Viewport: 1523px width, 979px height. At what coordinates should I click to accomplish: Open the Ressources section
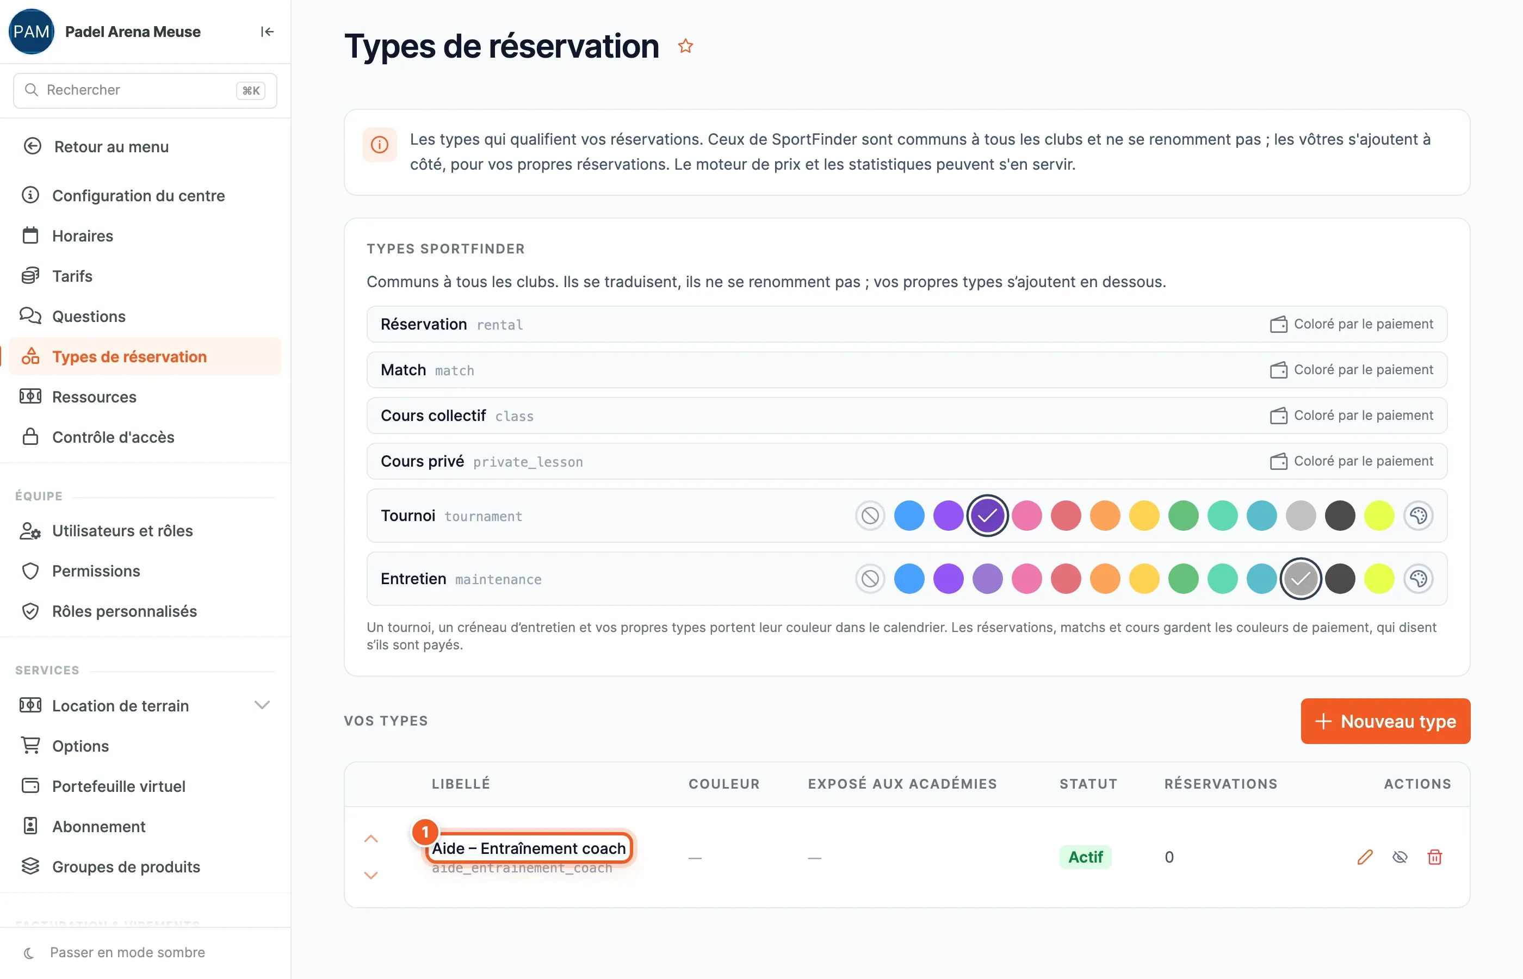tap(145, 396)
